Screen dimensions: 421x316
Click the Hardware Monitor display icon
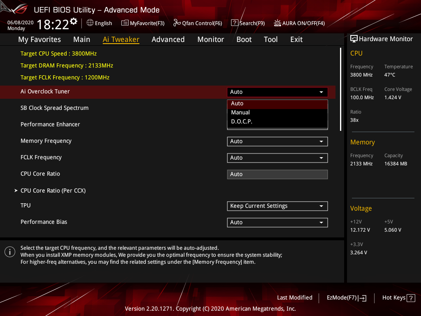(354, 39)
